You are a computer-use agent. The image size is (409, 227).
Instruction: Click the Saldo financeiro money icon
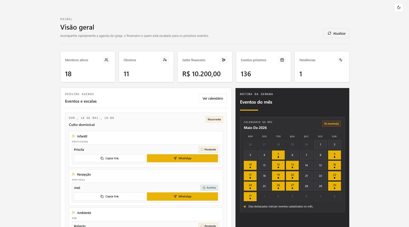[223, 60]
